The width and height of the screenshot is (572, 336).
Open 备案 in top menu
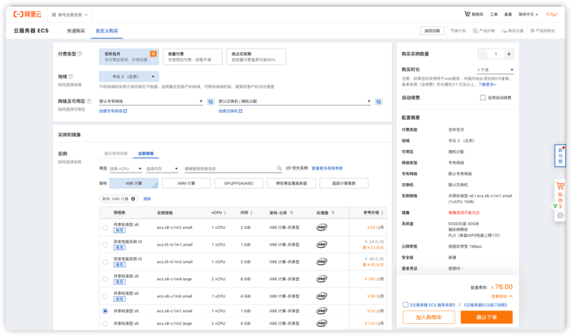pos(508,14)
